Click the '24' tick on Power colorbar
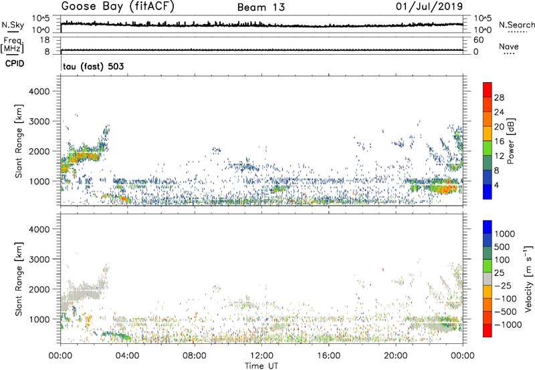 (499, 112)
